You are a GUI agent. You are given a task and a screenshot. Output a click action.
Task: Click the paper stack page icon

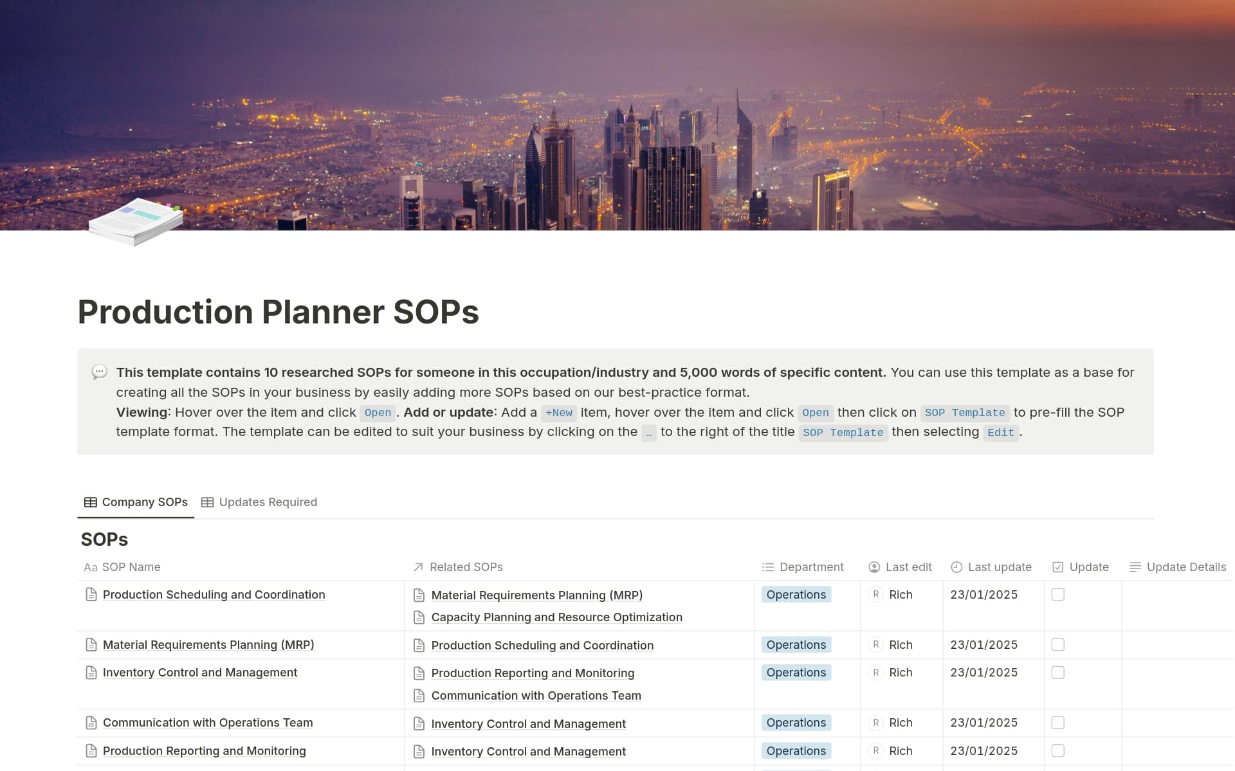pos(135,222)
